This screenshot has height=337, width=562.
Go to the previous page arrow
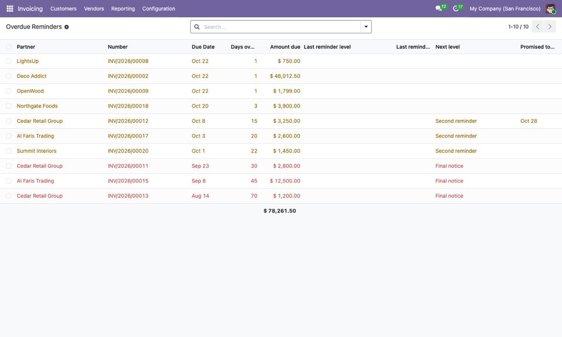(x=537, y=27)
